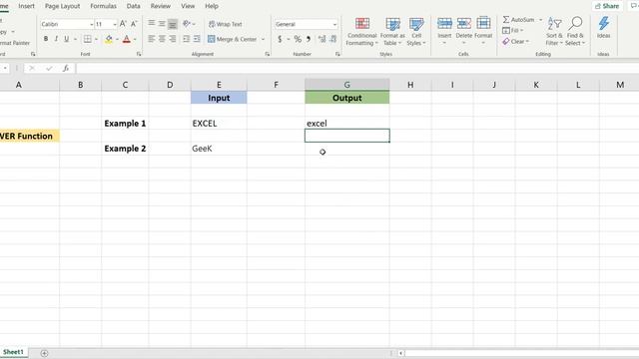Open Format as Table gallery

click(x=392, y=31)
